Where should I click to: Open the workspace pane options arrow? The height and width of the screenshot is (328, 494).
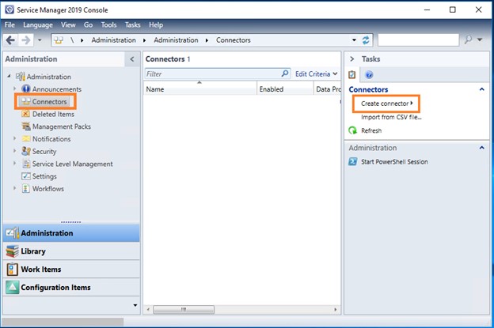[x=135, y=305]
